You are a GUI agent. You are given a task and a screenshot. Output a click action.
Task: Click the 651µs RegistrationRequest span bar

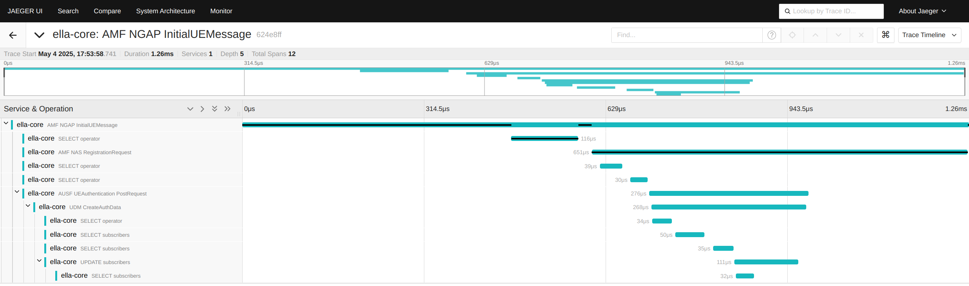click(780, 152)
